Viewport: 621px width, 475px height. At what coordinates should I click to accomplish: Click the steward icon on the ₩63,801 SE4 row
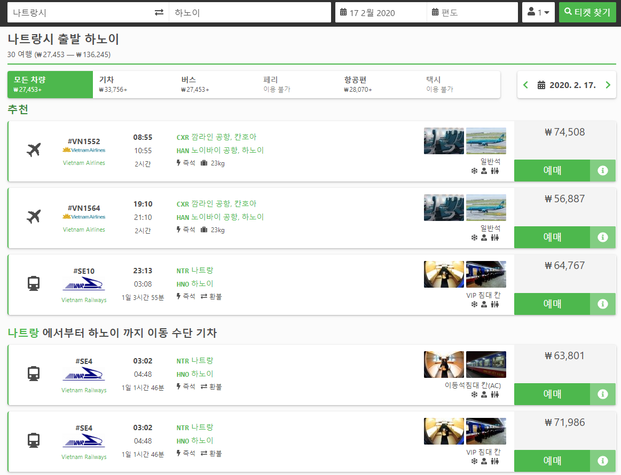pos(484,394)
